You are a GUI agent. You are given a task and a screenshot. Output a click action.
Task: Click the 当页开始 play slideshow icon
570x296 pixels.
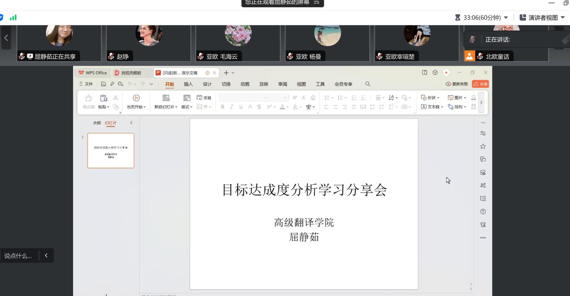[136, 98]
